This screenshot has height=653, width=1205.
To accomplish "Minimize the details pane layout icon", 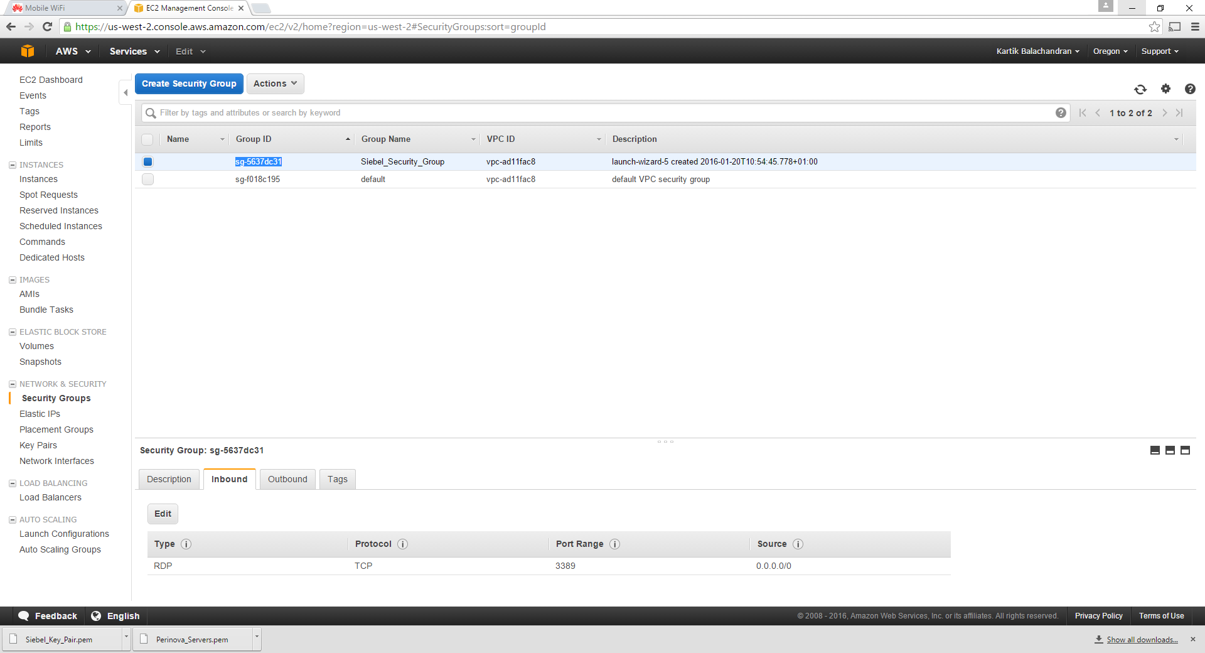I will [x=1155, y=450].
